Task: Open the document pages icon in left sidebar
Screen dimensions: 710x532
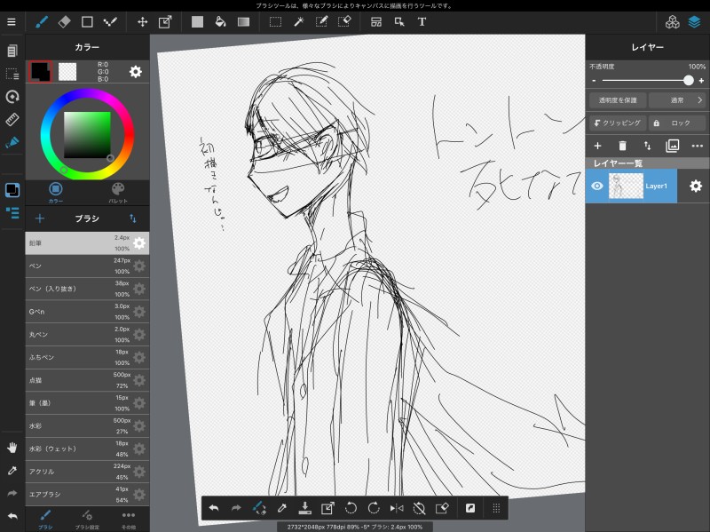Action: point(12,51)
